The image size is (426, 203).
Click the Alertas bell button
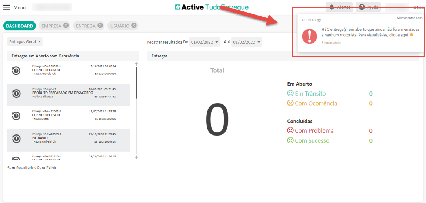click(339, 7)
